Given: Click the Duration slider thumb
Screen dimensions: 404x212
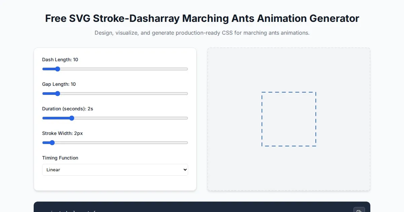Looking at the screenshot, I should coord(71,118).
